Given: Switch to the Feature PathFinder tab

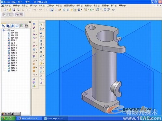Looking at the screenshot, I should pyautogui.click(x=3, y=26).
